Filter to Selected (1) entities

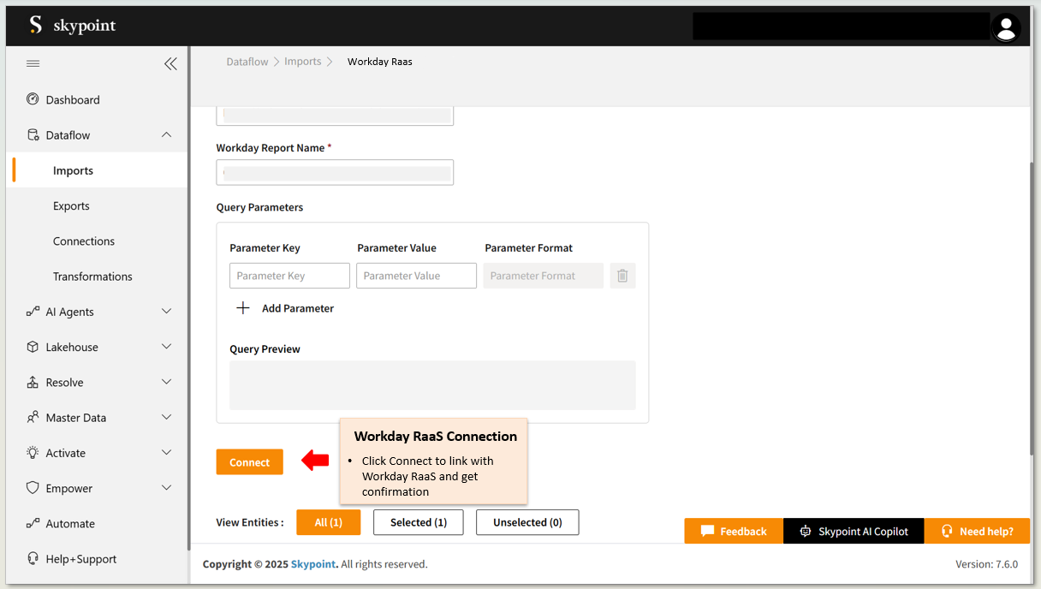(418, 522)
